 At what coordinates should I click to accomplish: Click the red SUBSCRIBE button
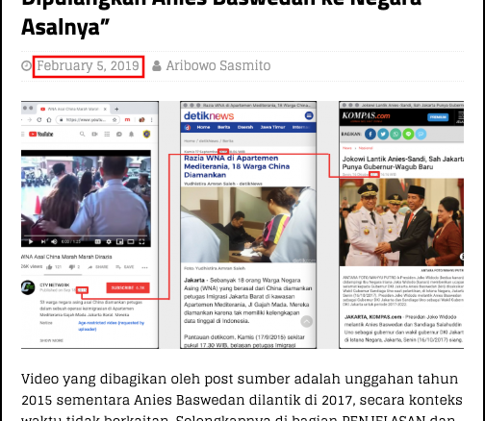point(128,287)
